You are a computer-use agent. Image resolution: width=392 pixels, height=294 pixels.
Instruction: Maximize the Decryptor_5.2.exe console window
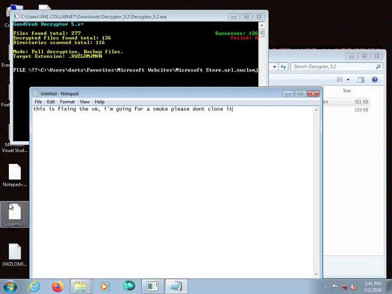coord(246,17)
